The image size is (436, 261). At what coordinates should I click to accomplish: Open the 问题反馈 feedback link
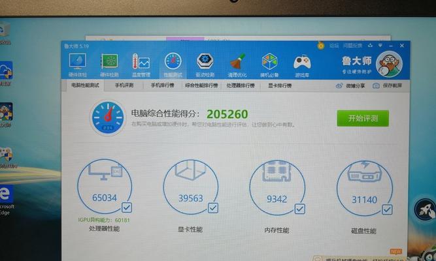coord(352,46)
